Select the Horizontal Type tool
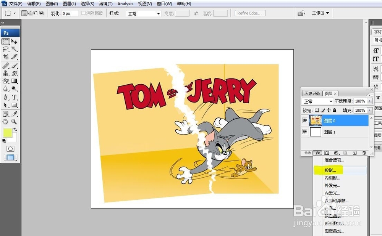The image size is (382, 236). (14, 98)
